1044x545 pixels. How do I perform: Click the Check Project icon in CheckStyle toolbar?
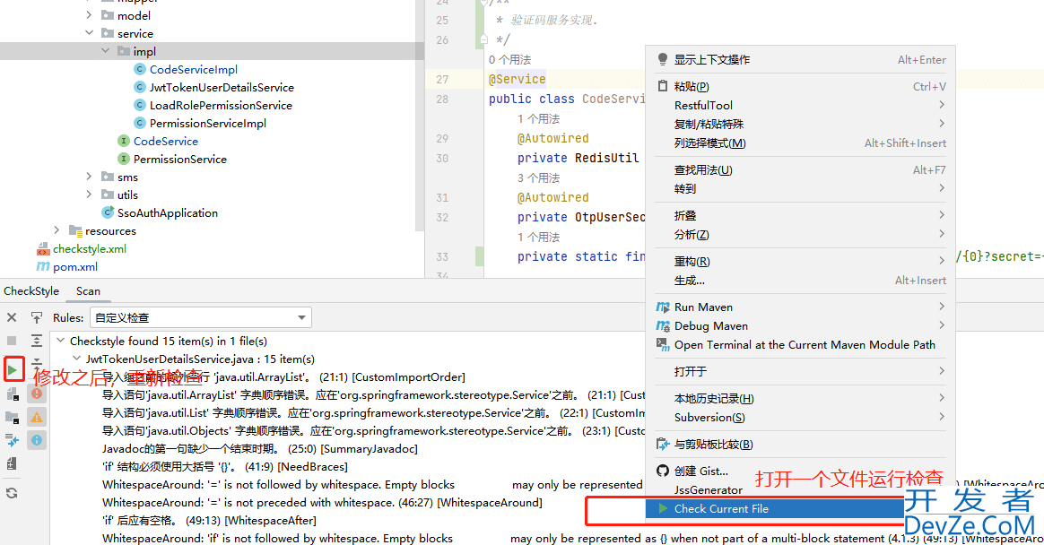coord(12,417)
